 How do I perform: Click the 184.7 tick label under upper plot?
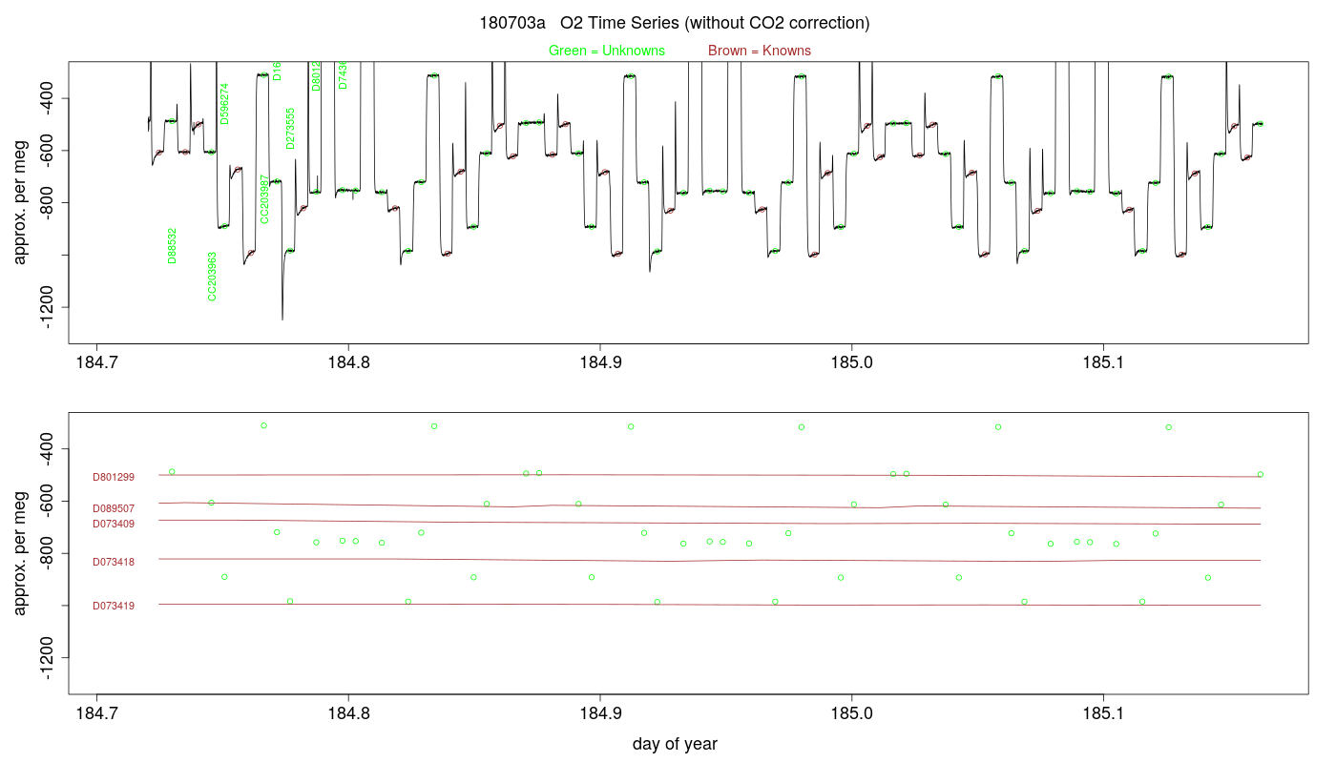[96, 362]
